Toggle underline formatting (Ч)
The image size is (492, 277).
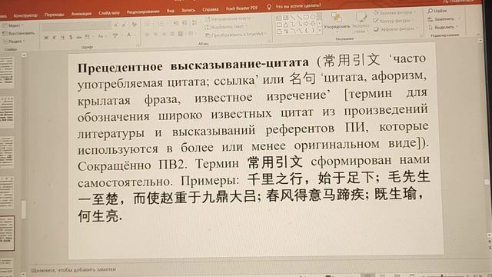[x=63, y=38]
